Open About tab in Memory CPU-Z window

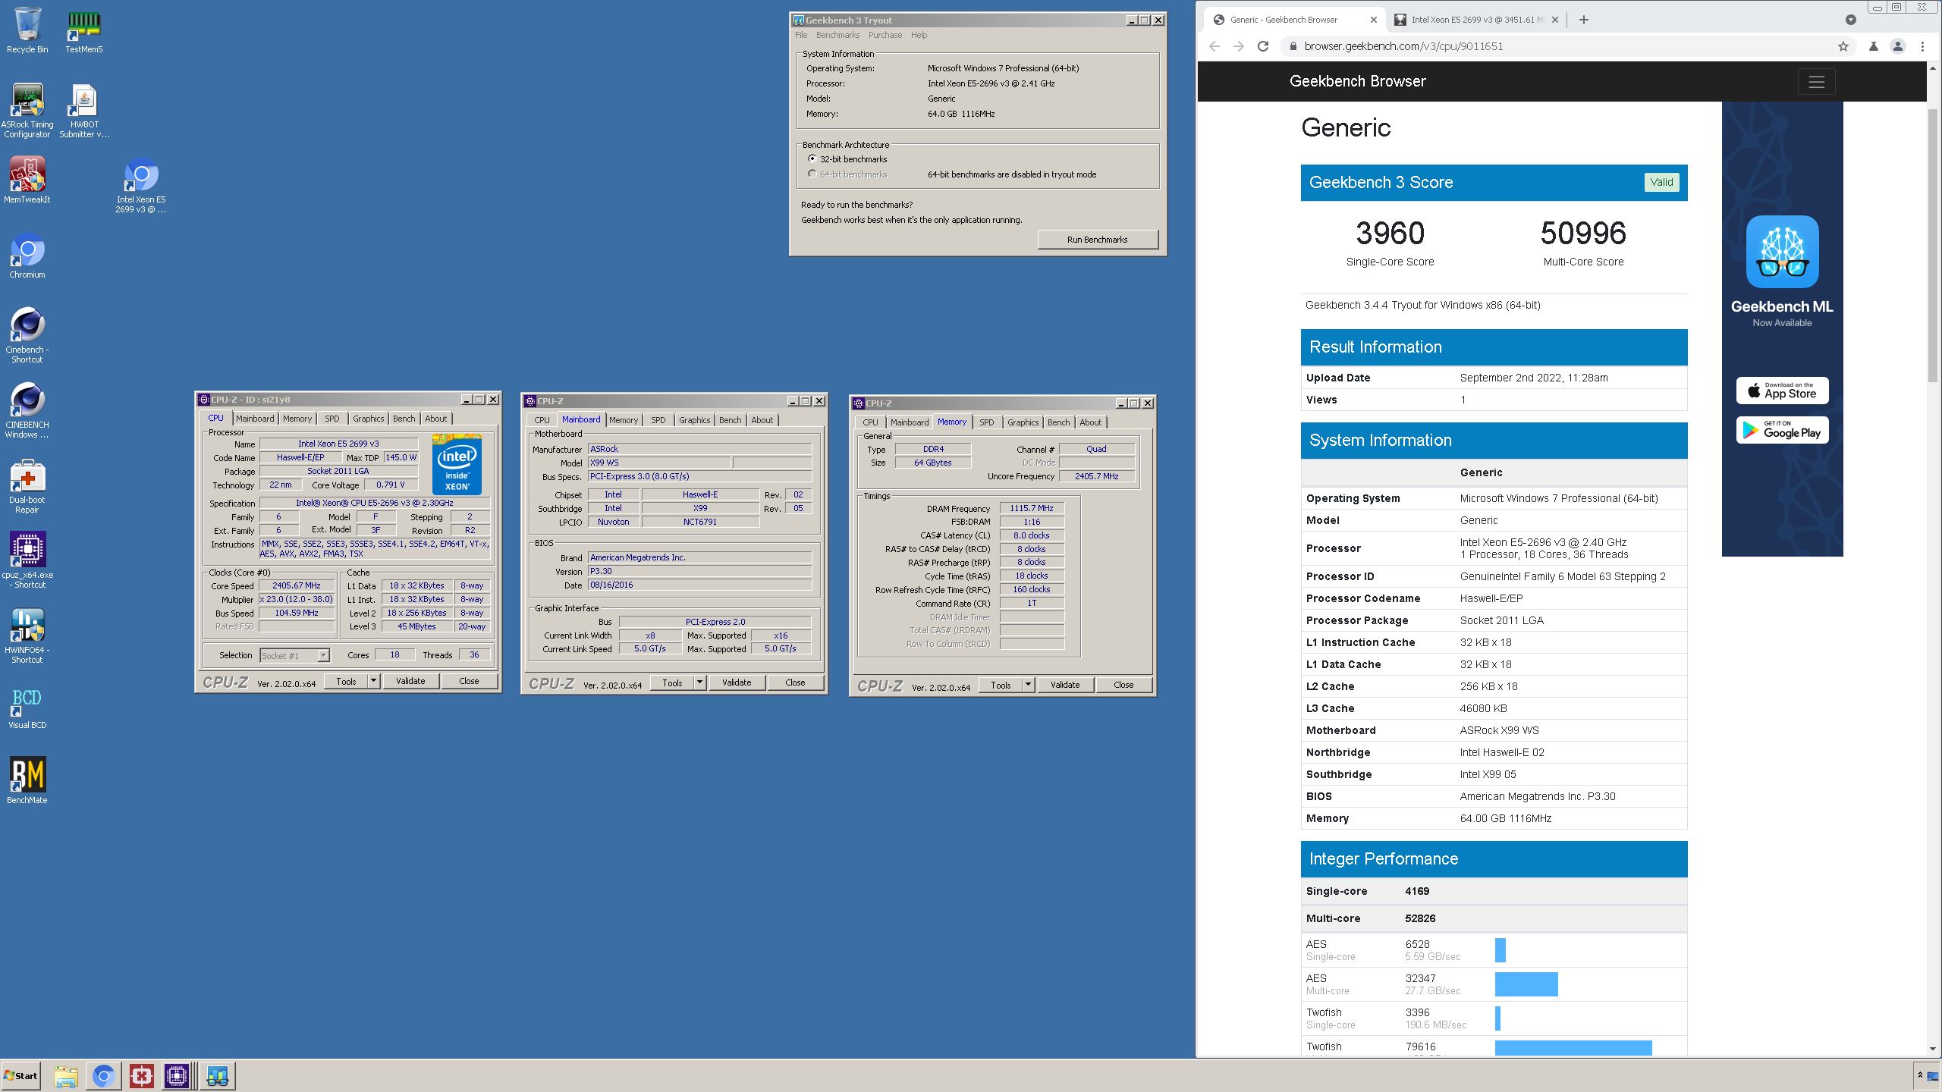click(1090, 422)
